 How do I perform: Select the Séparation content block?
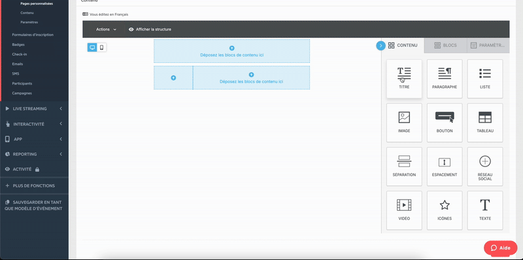[x=404, y=166]
